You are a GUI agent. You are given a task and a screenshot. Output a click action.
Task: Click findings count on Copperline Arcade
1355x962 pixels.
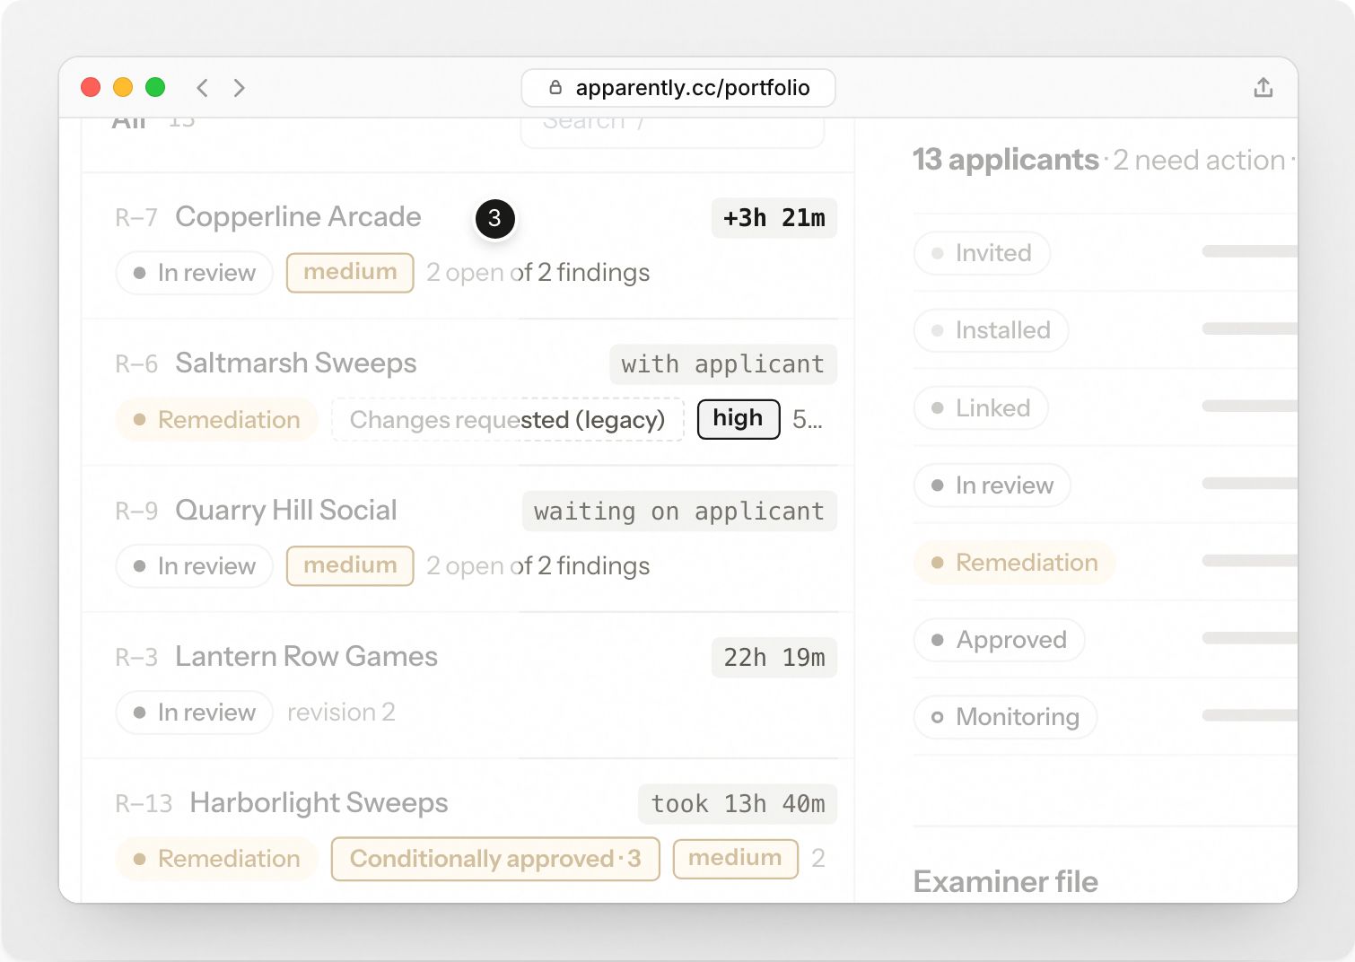pyautogui.click(x=538, y=273)
